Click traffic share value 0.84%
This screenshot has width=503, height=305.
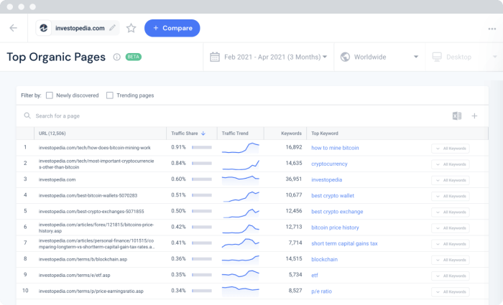tap(178, 163)
